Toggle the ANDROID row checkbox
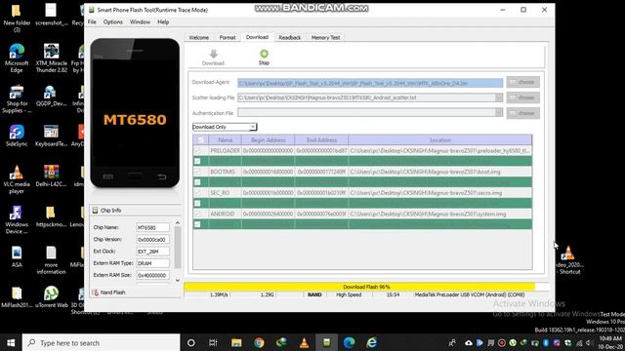Viewport: 625px width, 351px height. (x=197, y=214)
